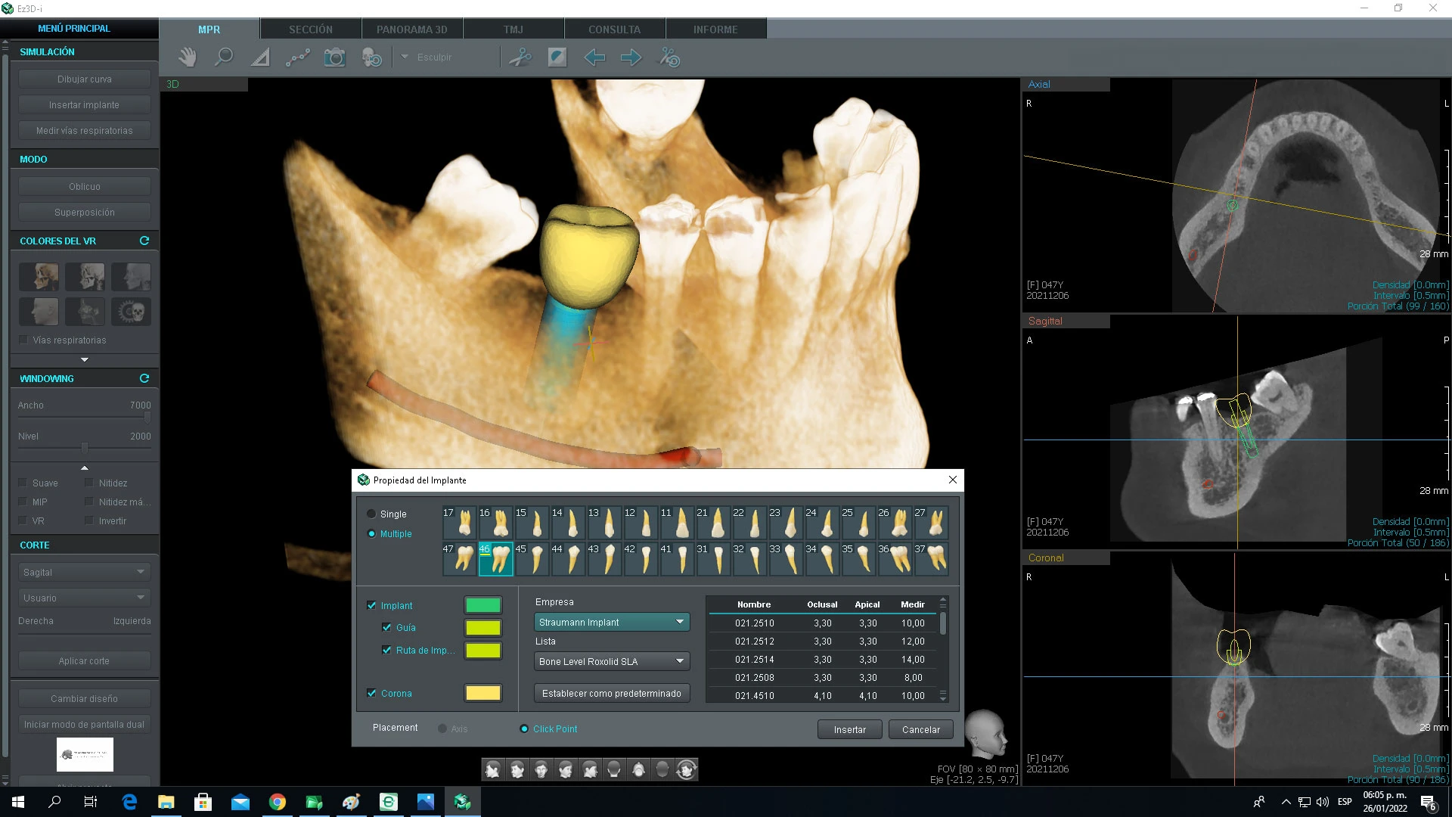Viewport: 1452px width, 817px height.
Task: Reset windowing with refresh icon
Action: 144,378
